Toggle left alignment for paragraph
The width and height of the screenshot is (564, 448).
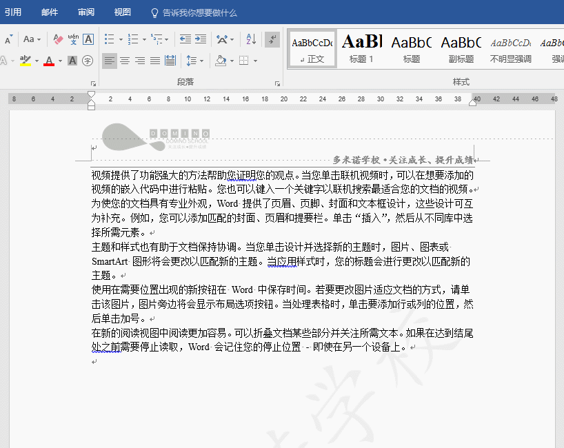coord(110,61)
